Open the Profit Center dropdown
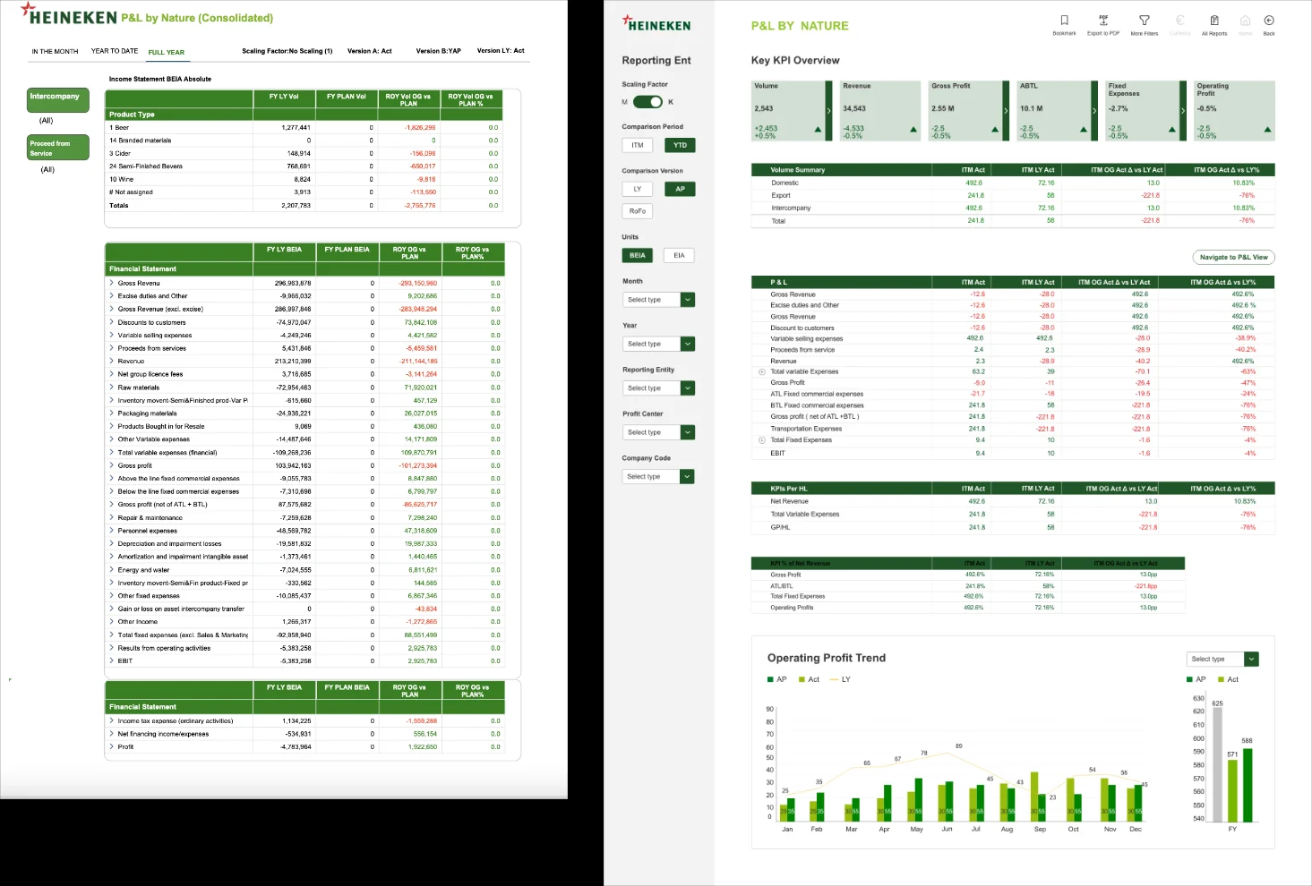This screenshot has width=1312, height=886. pyautogui.click(x=658, y=432)
